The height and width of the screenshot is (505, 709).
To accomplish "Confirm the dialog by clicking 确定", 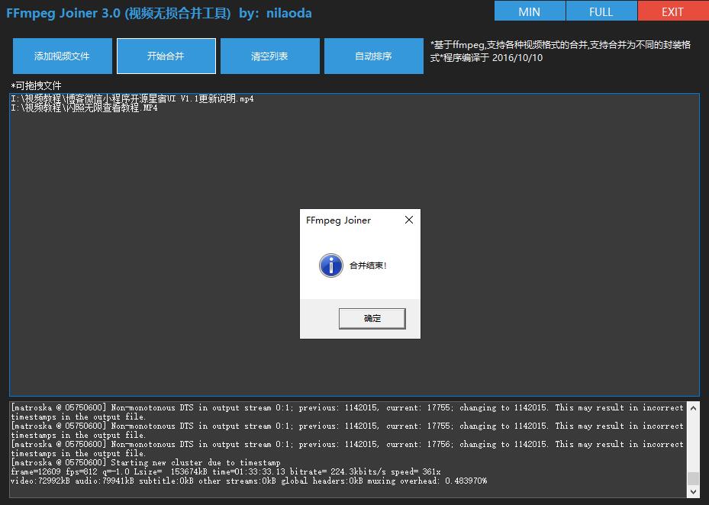I will [372, 318].
